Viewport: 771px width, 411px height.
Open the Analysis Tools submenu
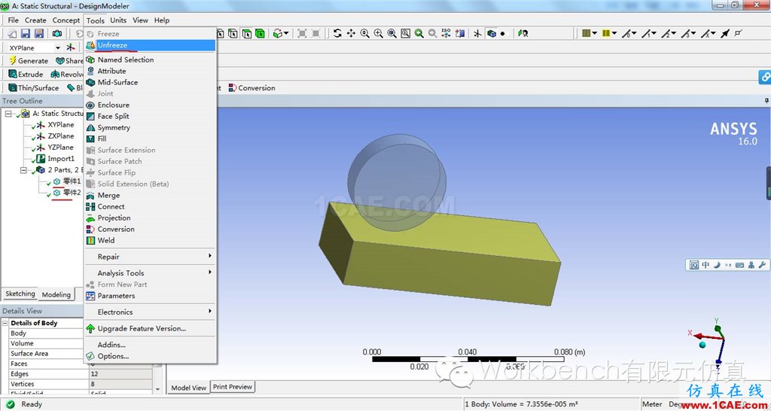(x=150, y=272)
